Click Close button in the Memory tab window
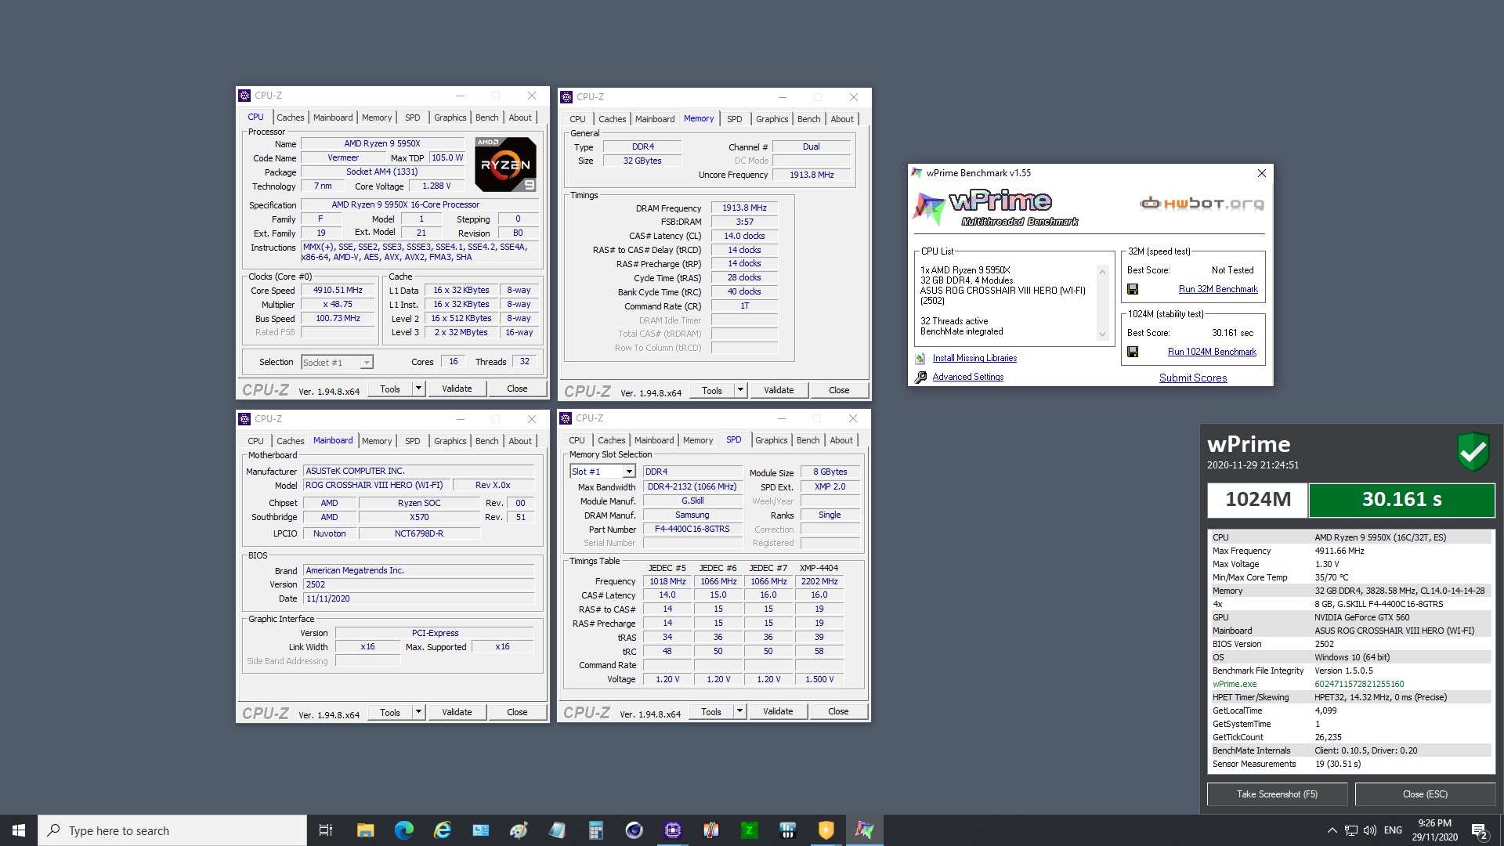Image resolution: width=1504 pixels, height=846 pixels. 838,390
